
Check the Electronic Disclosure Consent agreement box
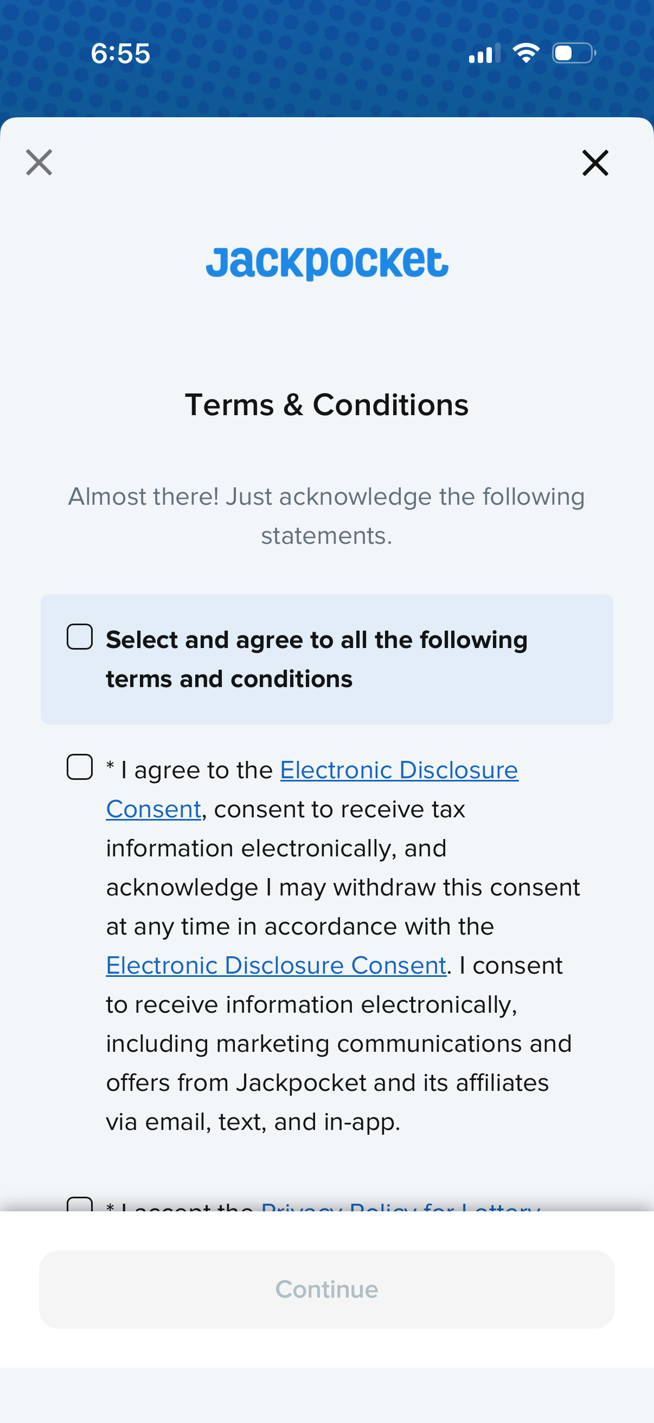80,767
